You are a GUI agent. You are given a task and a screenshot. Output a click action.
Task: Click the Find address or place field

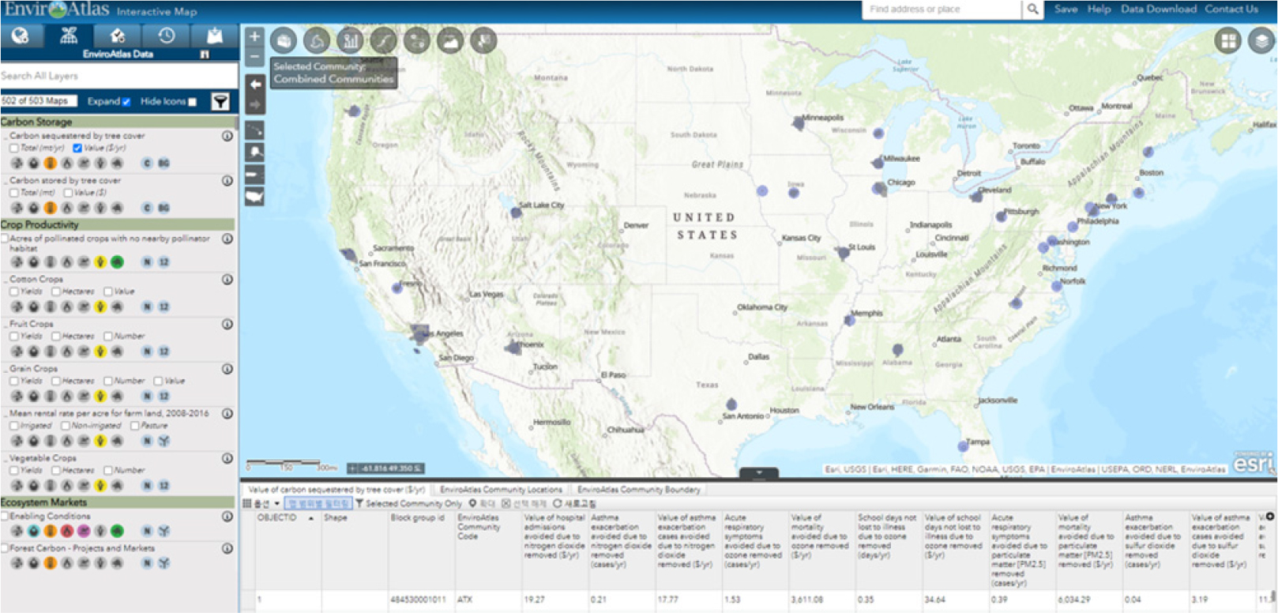[x=940, y=9]
